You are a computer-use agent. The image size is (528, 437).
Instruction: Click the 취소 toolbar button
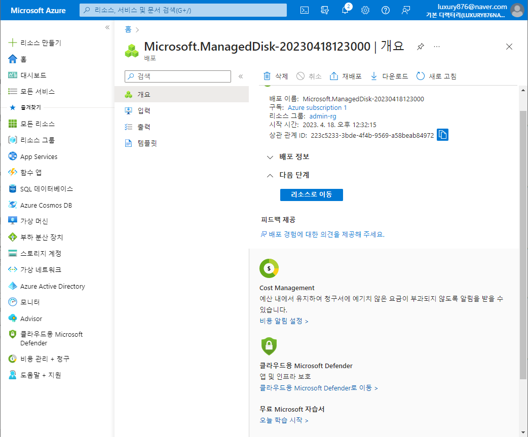coord(309,76)
